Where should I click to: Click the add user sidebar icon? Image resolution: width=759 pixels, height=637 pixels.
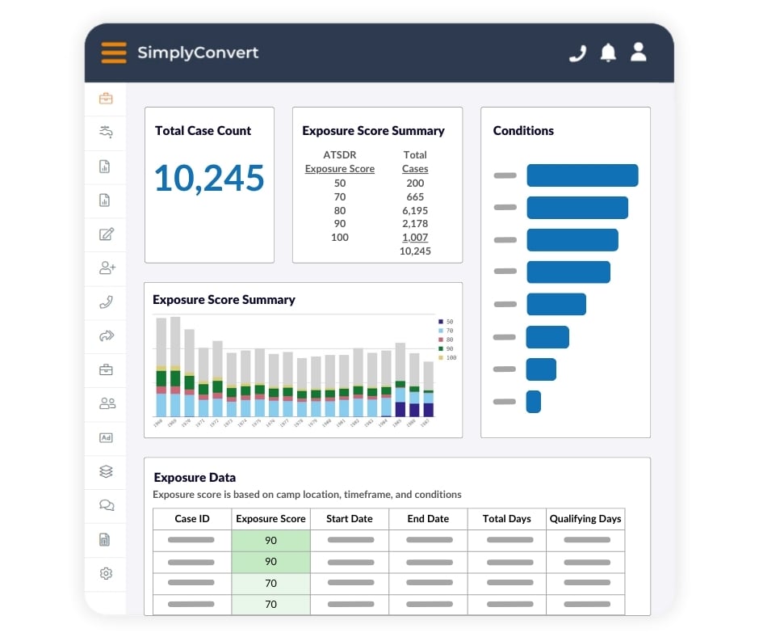click(107, 268)
